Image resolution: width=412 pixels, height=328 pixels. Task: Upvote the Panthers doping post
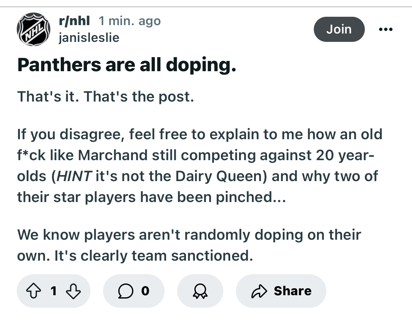tap(34, 291)
